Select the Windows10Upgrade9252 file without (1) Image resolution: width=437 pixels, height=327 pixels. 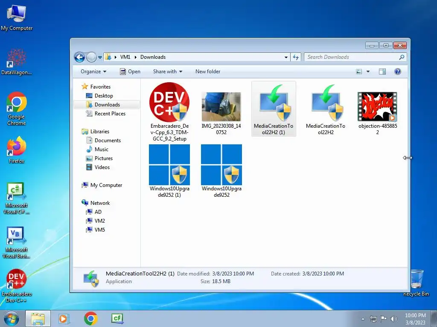pyautogui.click(x=221, y=165)
